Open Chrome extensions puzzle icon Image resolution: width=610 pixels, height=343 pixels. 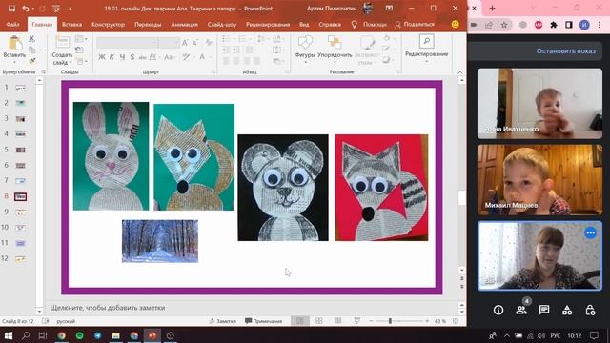click(x=553, y=25)
